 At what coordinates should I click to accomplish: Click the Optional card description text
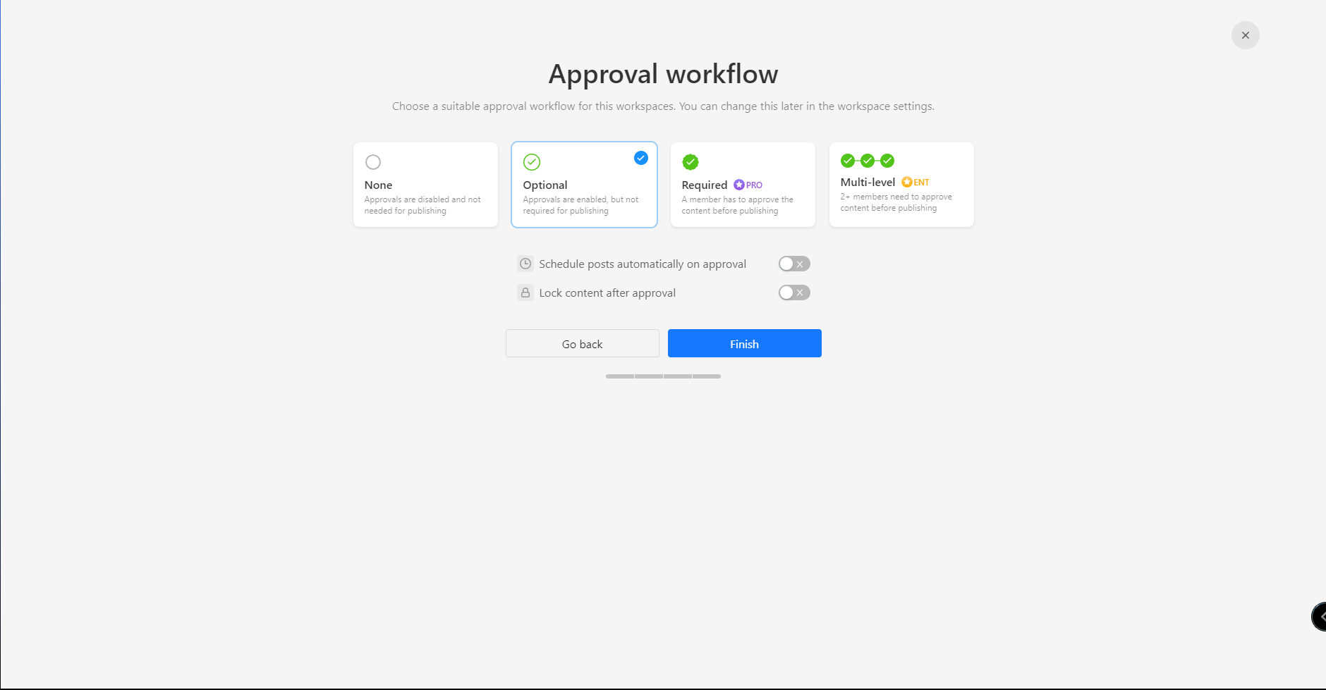(580, 205)
